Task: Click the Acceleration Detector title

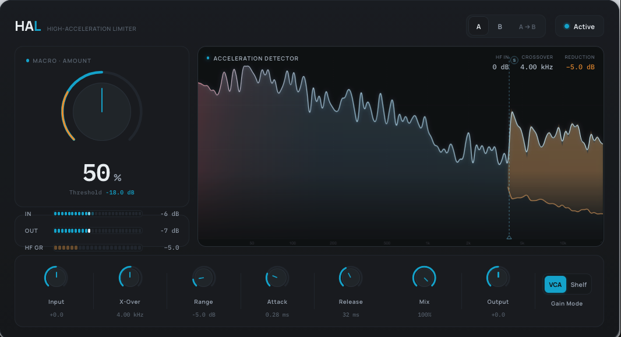Action: [x=256, y=59]
